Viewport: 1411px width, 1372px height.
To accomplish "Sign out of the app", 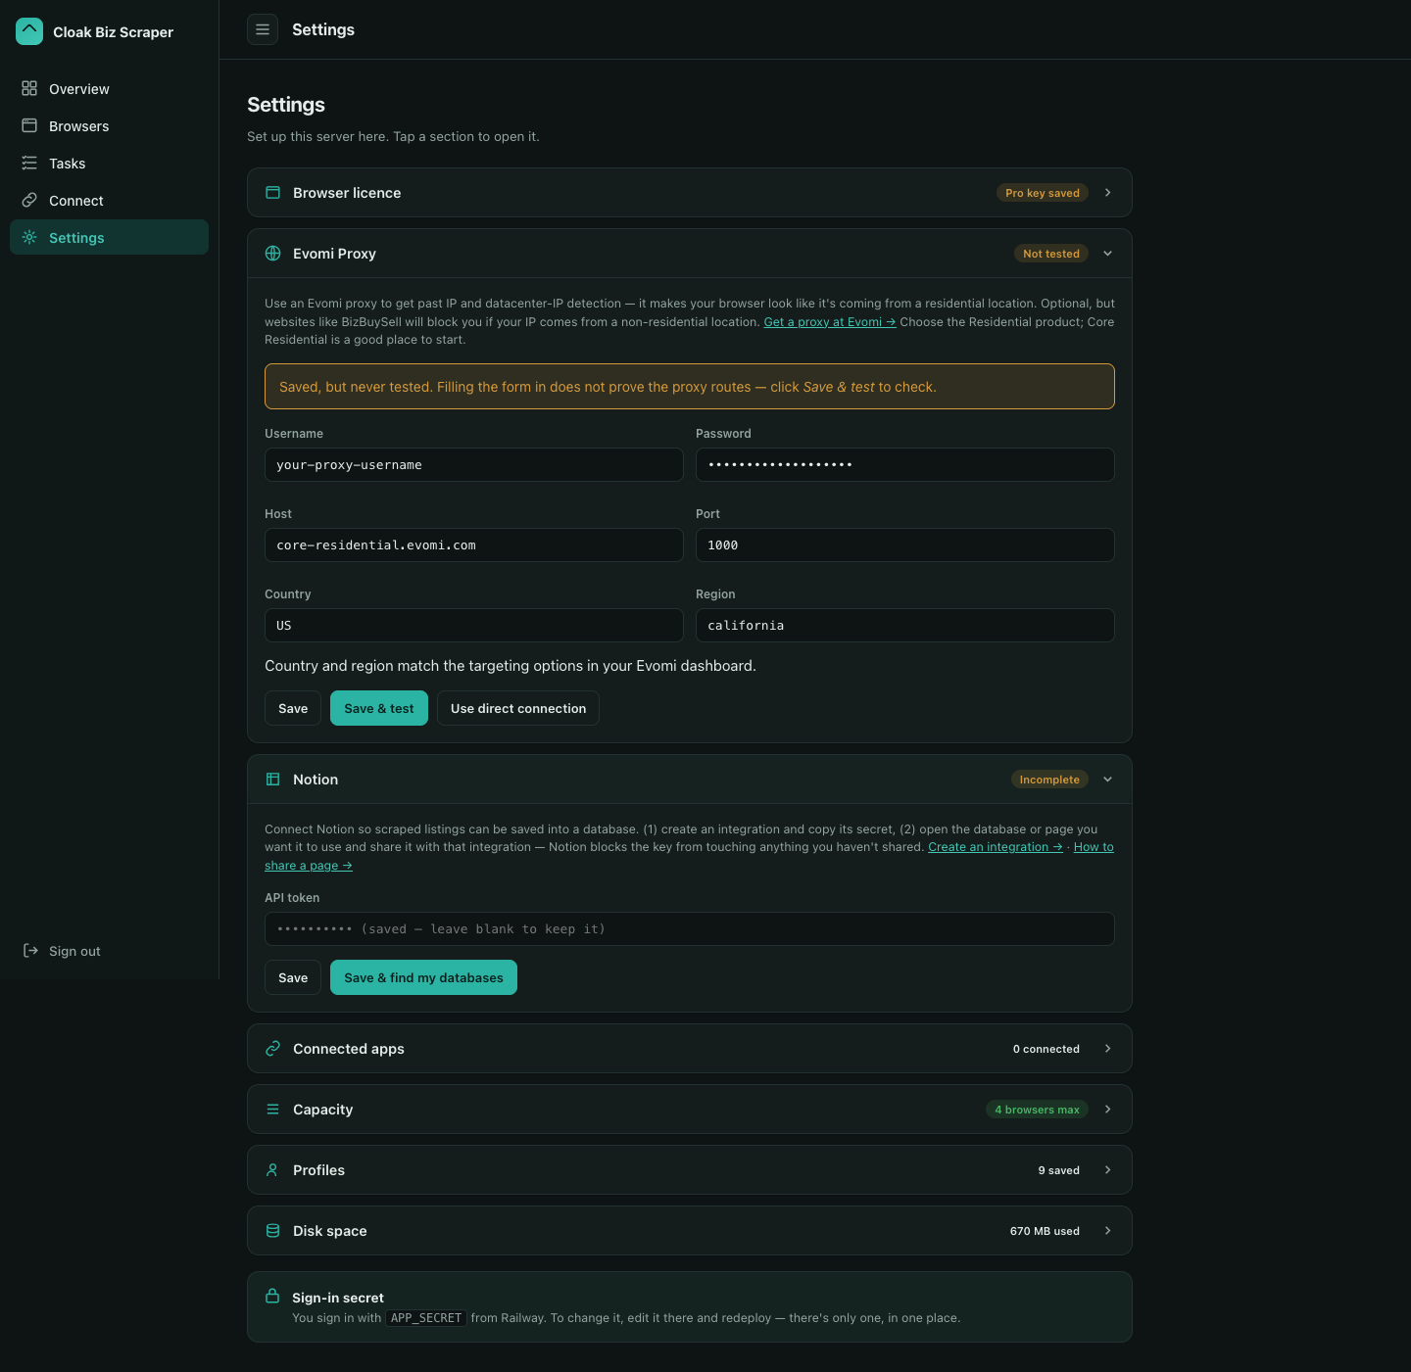I will (109, 951).
